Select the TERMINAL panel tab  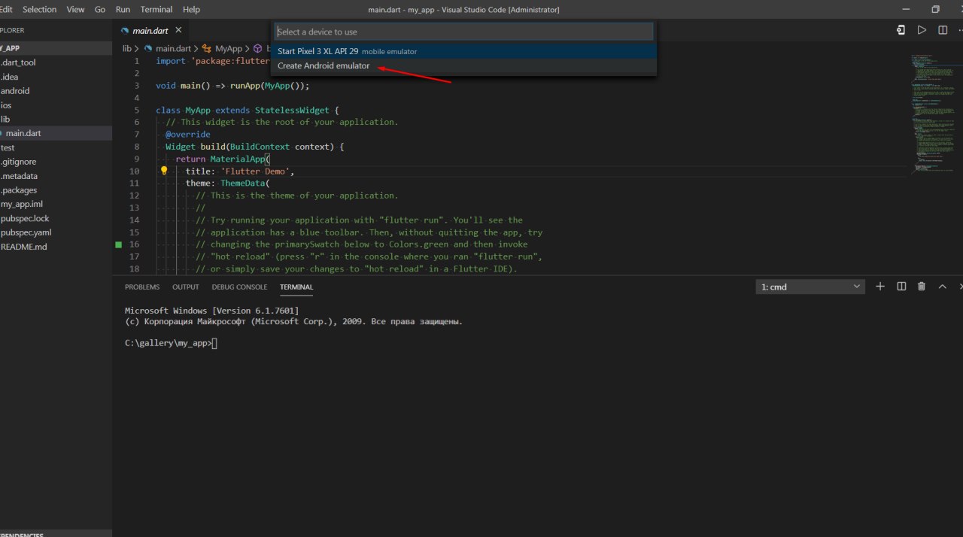tap(296, 287)
